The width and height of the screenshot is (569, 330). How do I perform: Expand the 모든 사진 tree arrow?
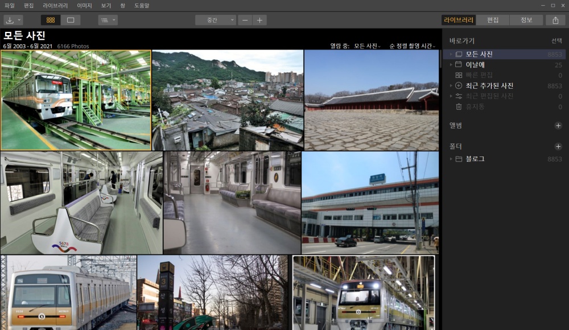(451, 54)
